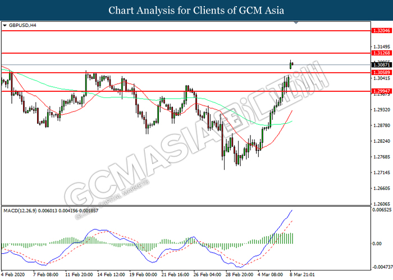Click the 1.26605 price axis value
The height and width of the screenshot is (280, 393).
pos(382,188)
